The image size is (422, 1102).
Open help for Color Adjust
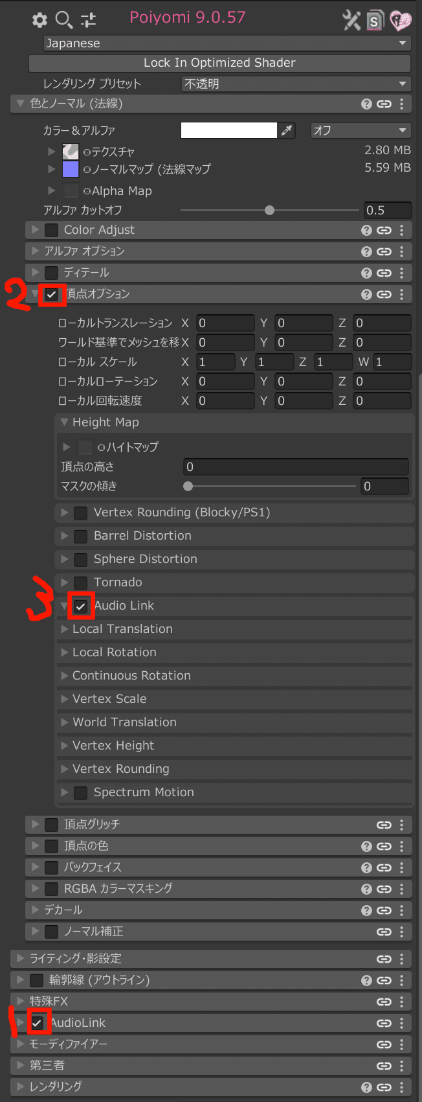366,230
